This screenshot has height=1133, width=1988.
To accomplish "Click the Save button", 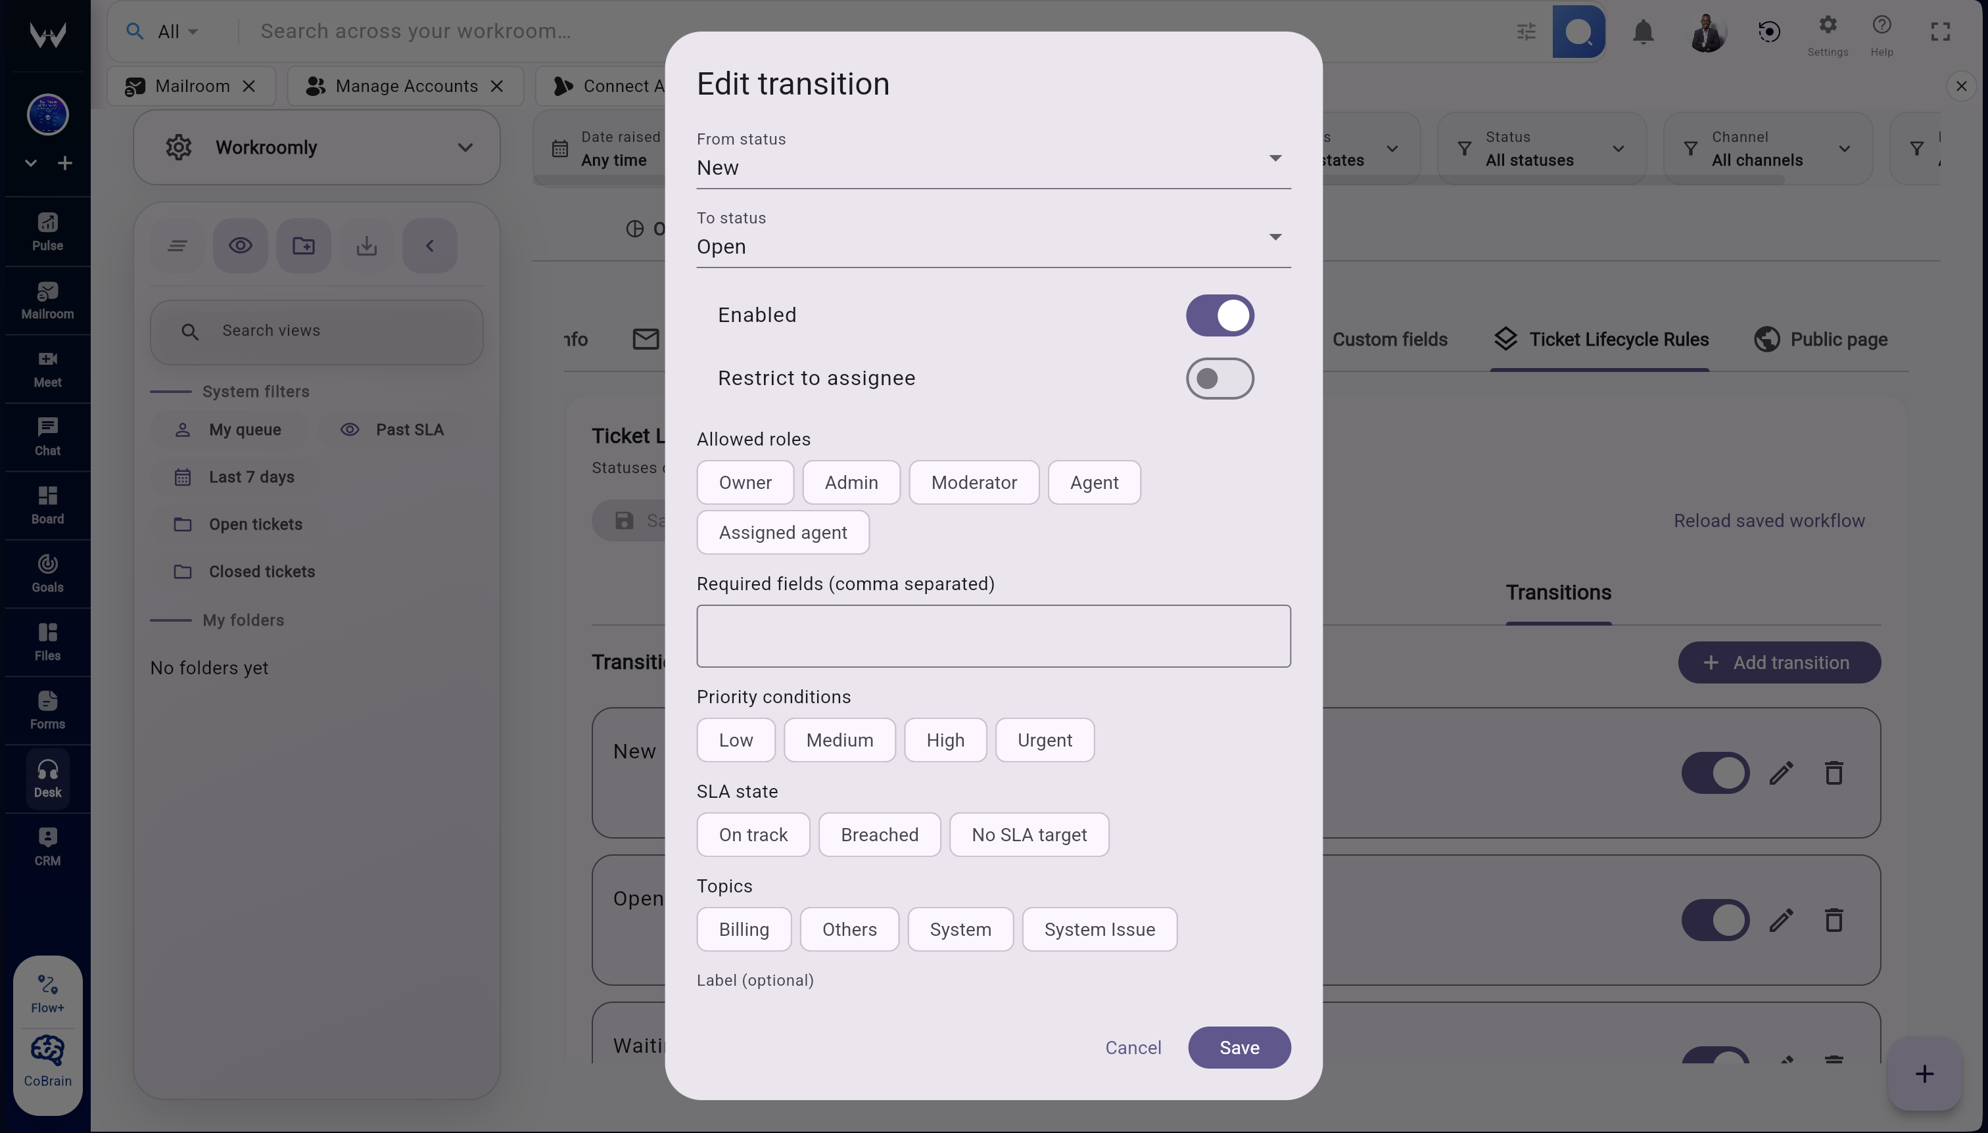I will click(x=1239, y=1048).
